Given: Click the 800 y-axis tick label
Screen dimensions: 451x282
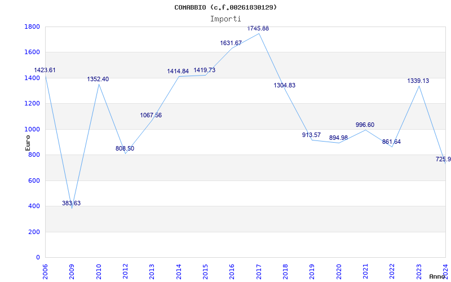Looking at the screenshot, I should pos(34,155).
